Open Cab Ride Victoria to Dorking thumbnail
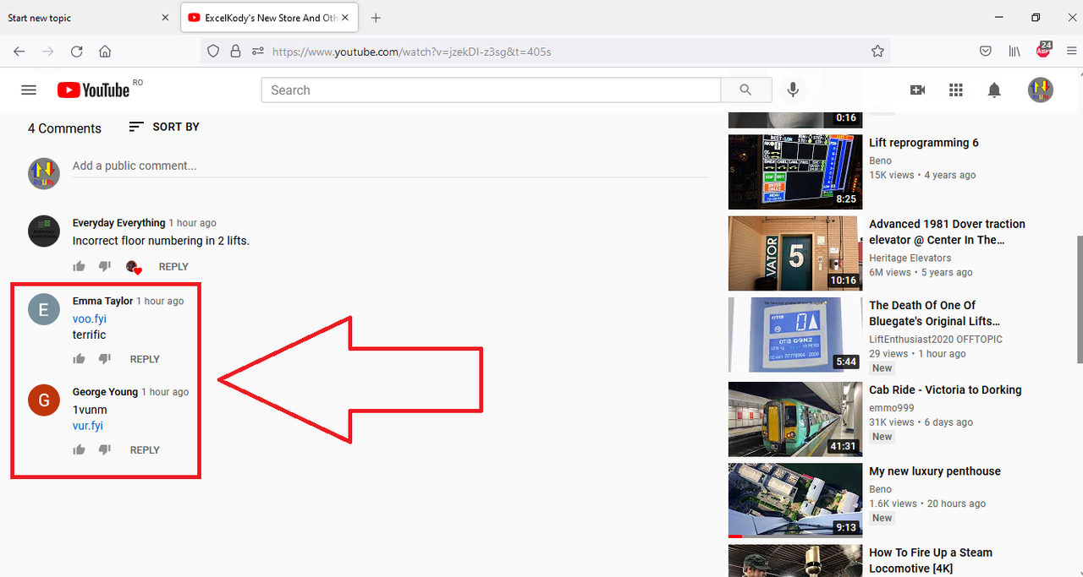 click(x=795, y=419)
